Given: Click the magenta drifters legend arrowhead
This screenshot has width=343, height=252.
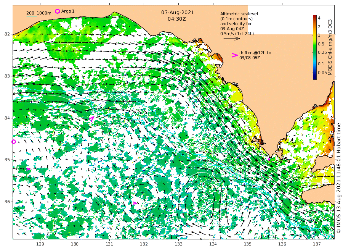Looking at the screenshot, I should tap(235, 55).
